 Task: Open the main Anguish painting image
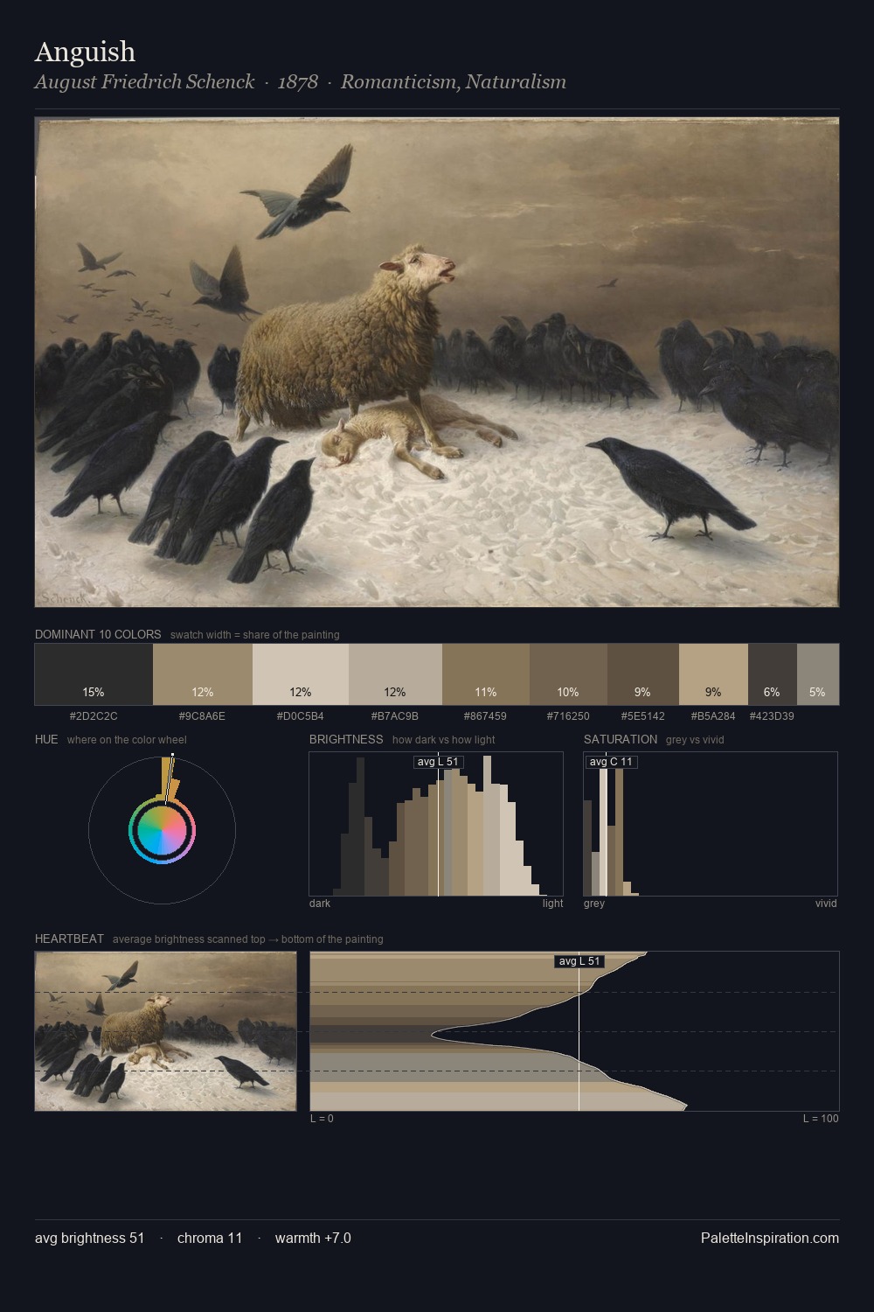(x=437, y=362)
